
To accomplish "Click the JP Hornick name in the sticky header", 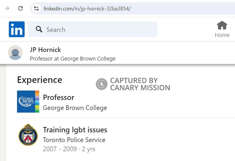I will [x=45, y=50].
